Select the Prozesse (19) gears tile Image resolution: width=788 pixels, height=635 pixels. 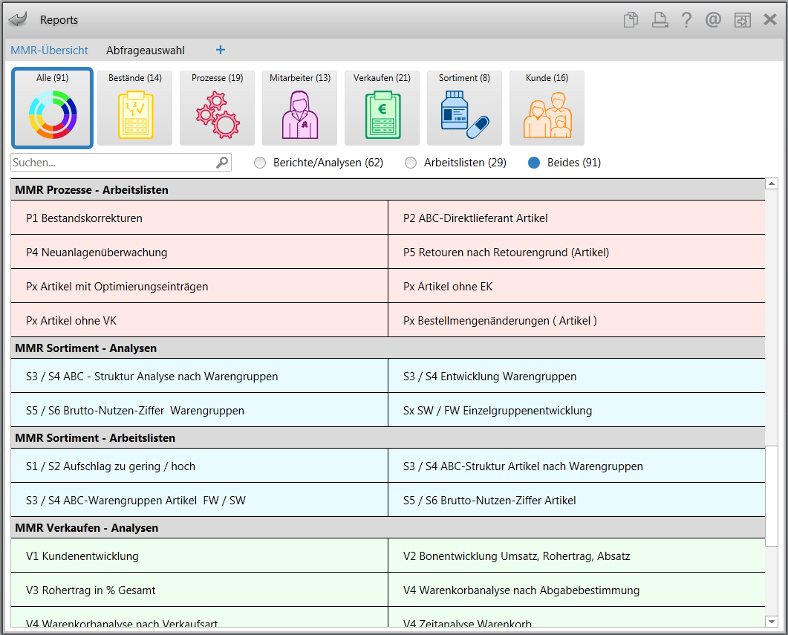click(217, 108)
